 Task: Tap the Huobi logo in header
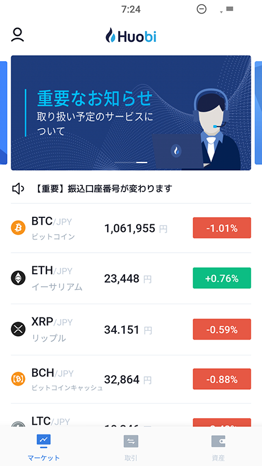(x=131, y=36)
